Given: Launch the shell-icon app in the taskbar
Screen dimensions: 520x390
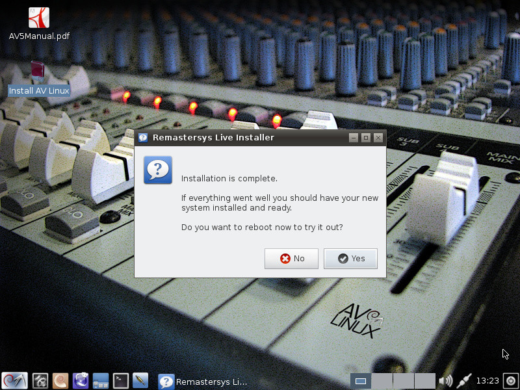Looking at the screenshot, I should [60, 381].
